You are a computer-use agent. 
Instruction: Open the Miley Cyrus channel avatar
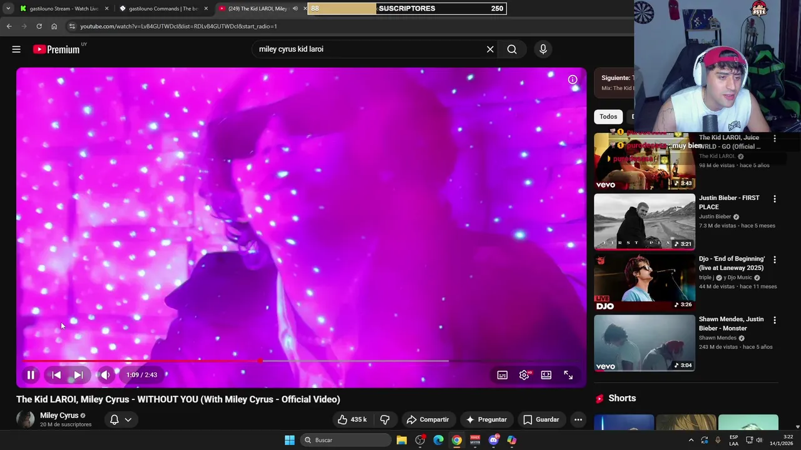(x=26, y=419)
